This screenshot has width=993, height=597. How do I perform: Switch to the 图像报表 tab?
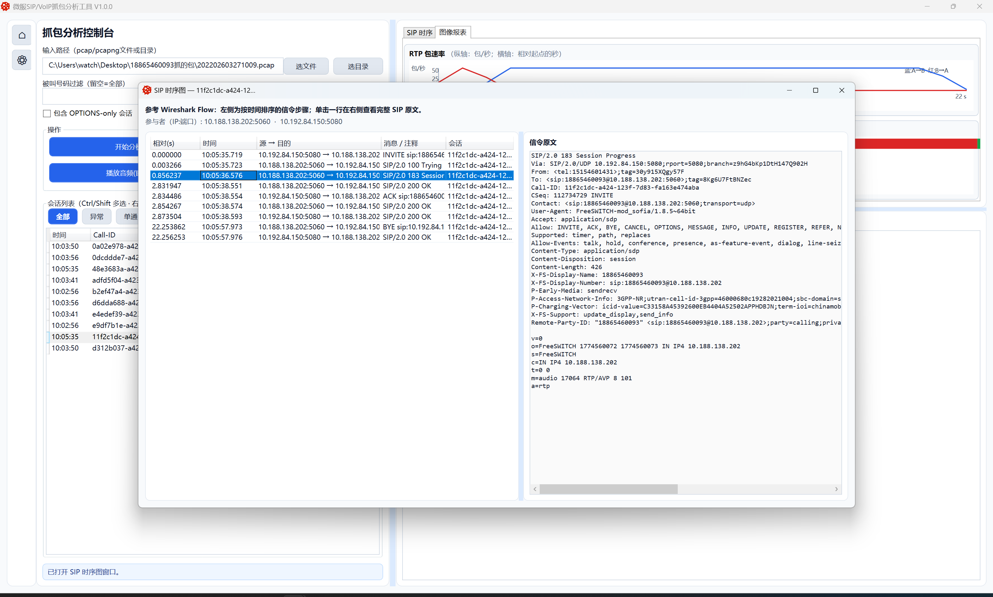453,32
